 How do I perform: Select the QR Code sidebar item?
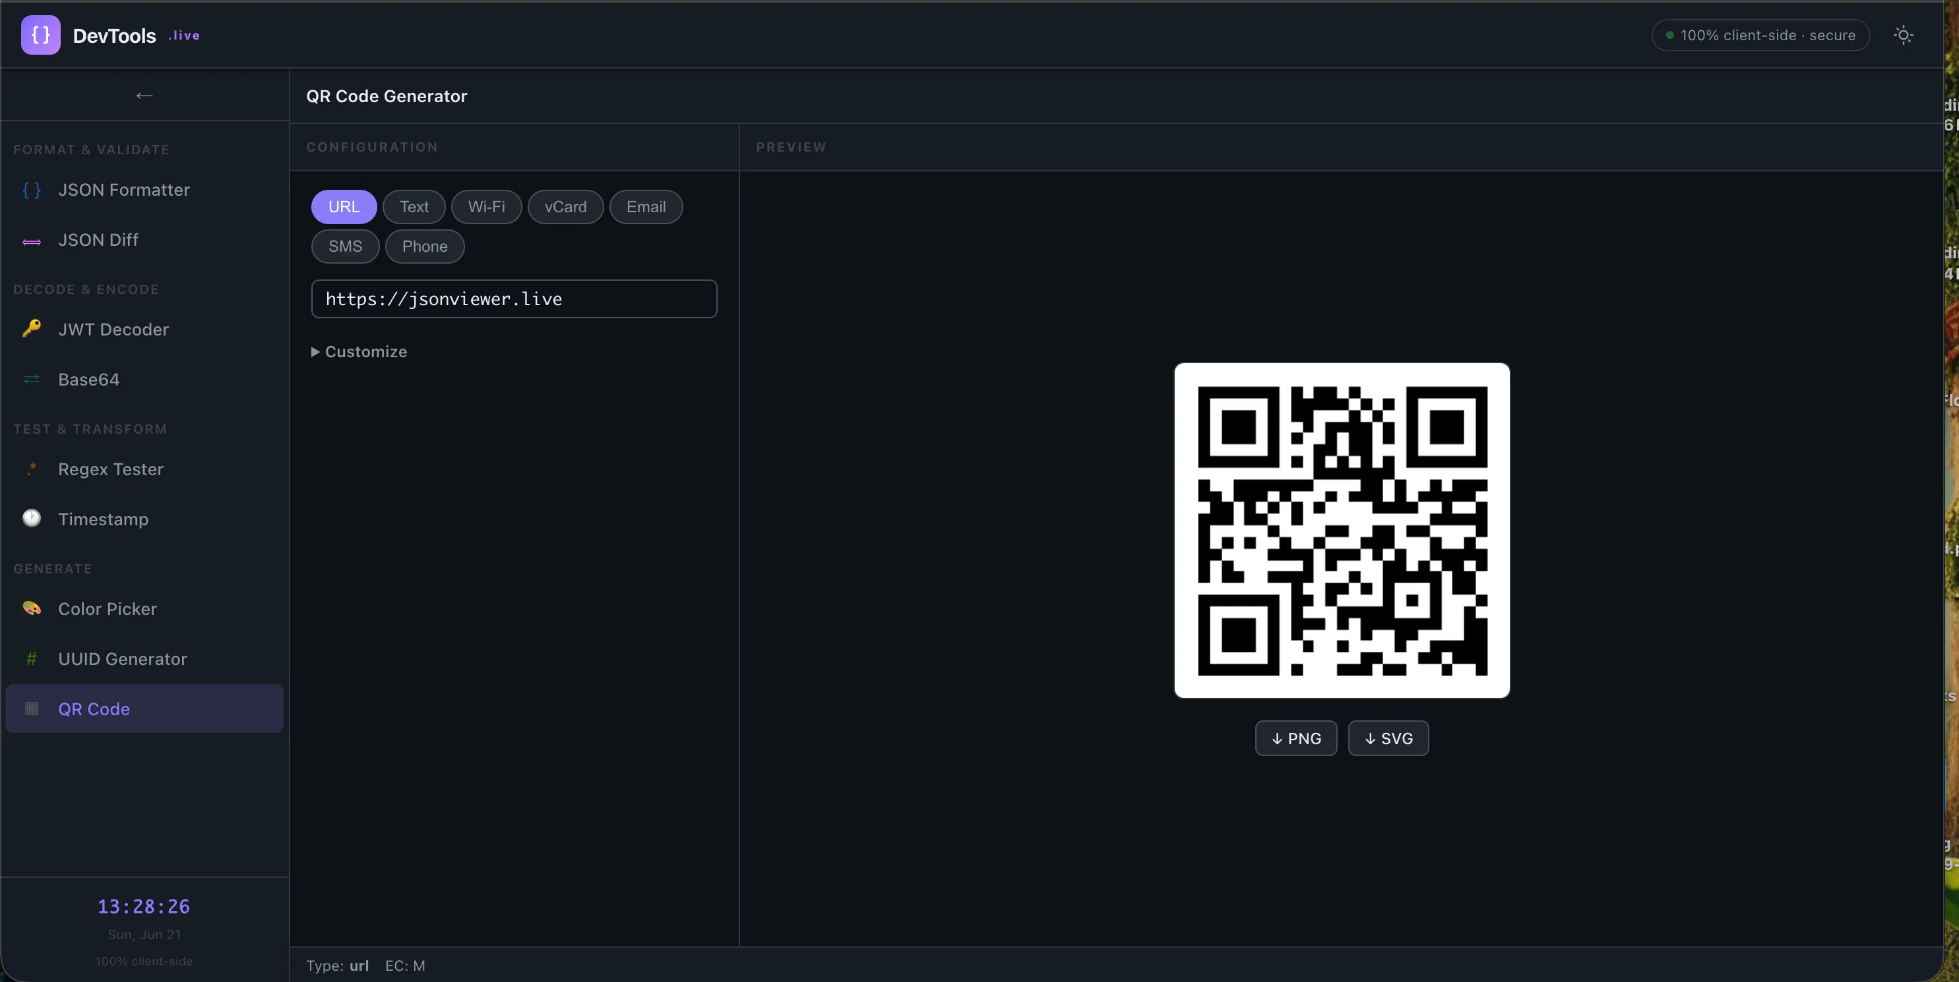(144, 708)
